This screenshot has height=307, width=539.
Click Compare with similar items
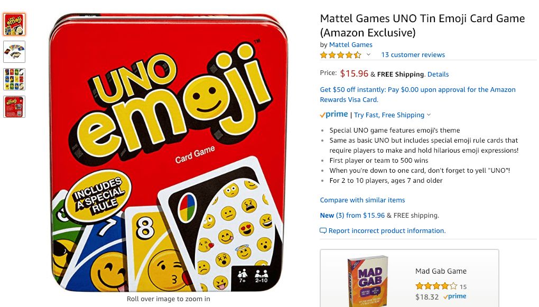[363, 200]
